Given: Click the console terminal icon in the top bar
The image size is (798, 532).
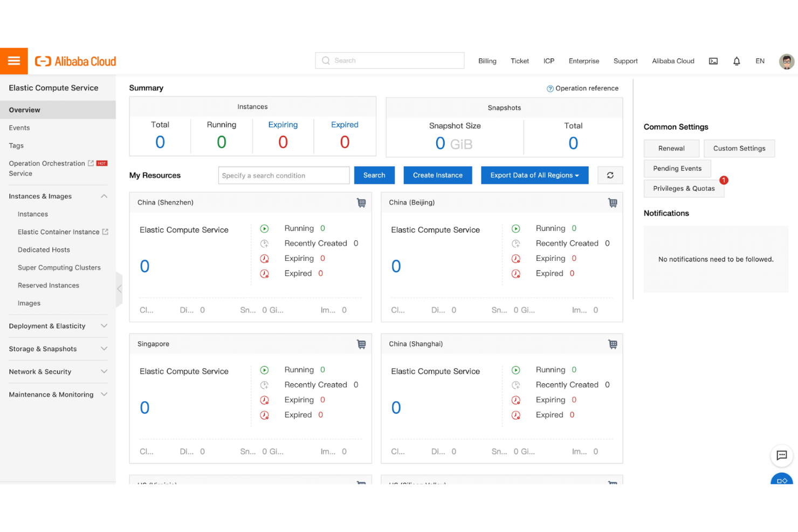Looking at the screenshot, I should (x=713, y=61).
